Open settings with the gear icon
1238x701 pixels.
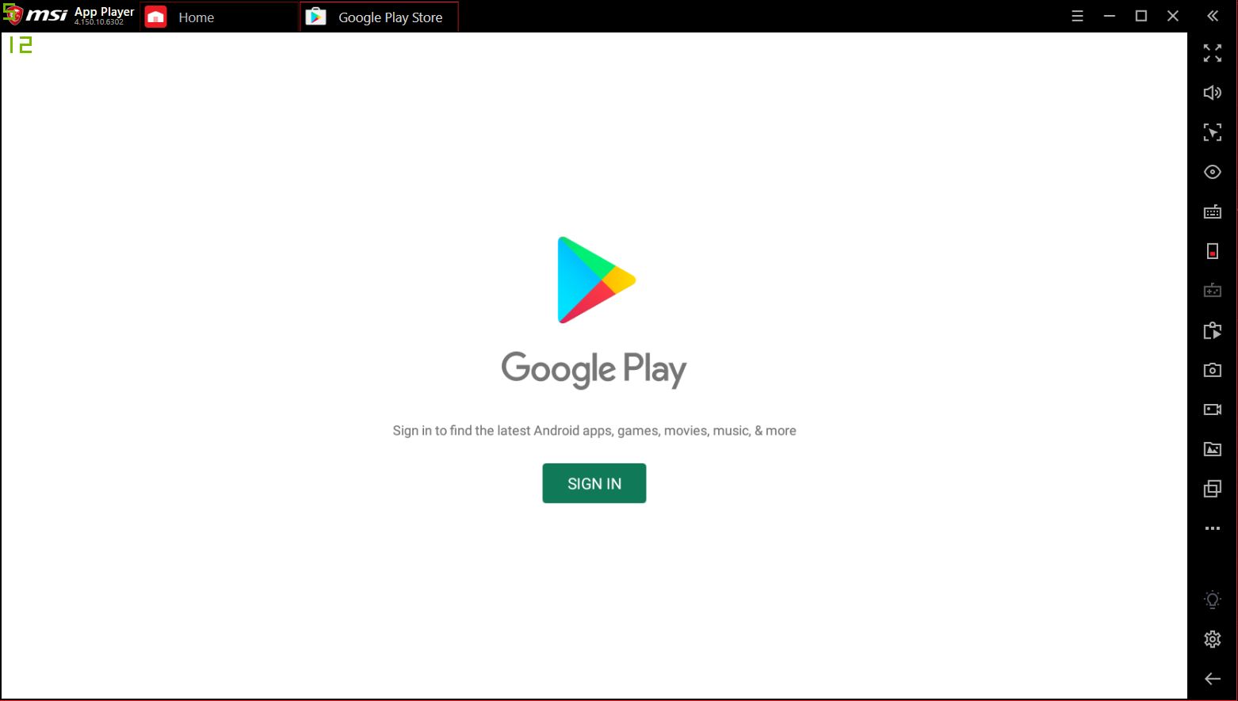(x=1212, y=639)
